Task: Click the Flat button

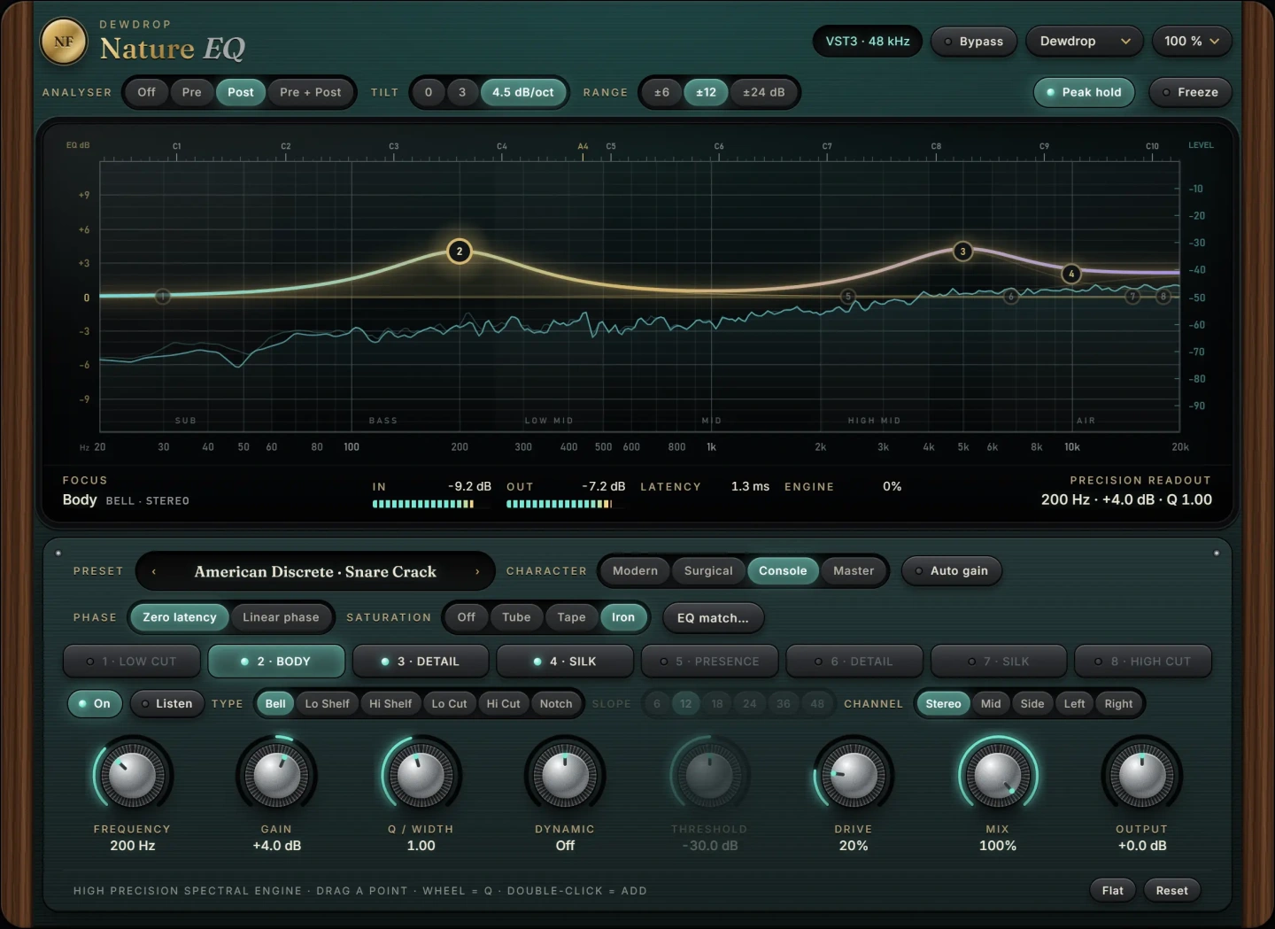Action: coord(1113,891)
